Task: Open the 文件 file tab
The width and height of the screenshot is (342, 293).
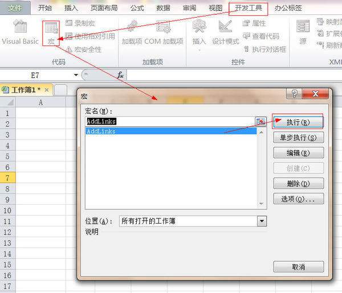Action: click(15, 8)
